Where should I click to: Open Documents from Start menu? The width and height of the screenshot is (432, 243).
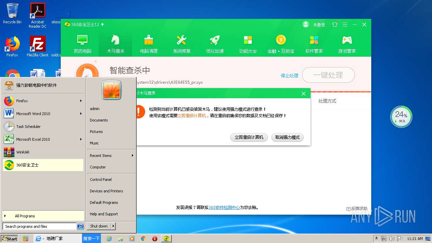111,120
